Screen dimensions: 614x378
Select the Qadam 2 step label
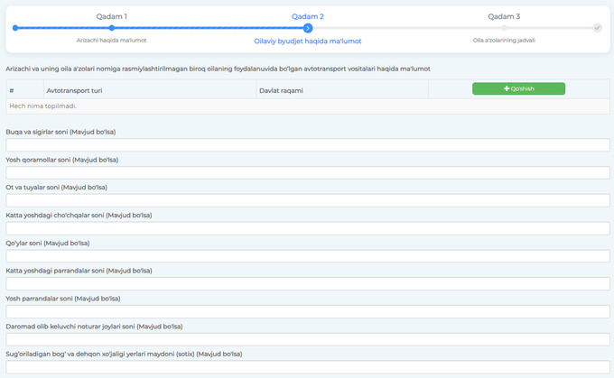coord(308,16)
